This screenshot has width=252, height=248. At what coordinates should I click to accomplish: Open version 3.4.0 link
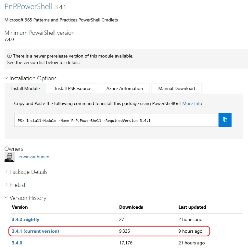[x=17, y=243]
